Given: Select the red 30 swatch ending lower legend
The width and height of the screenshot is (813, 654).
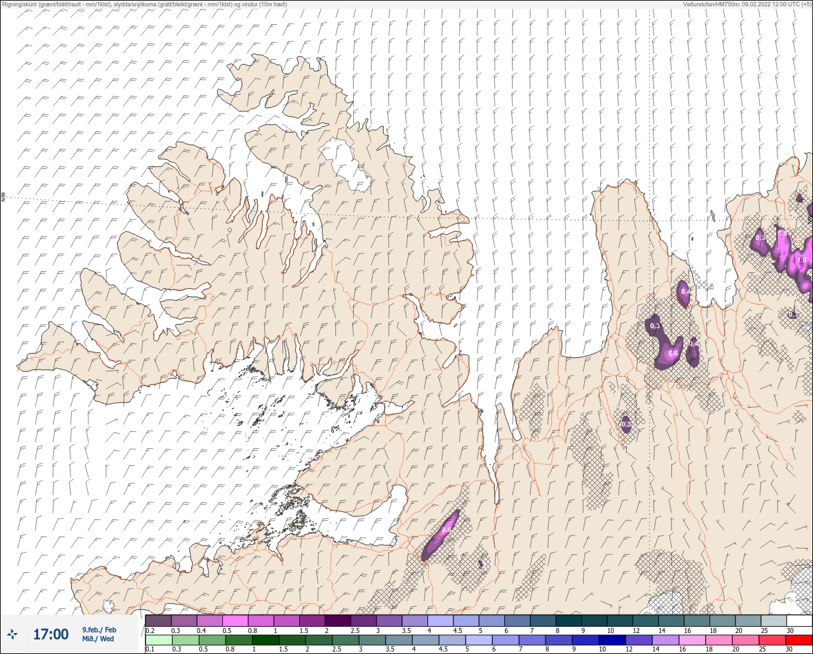Looking at the screenshot, I should coord(799,639).
